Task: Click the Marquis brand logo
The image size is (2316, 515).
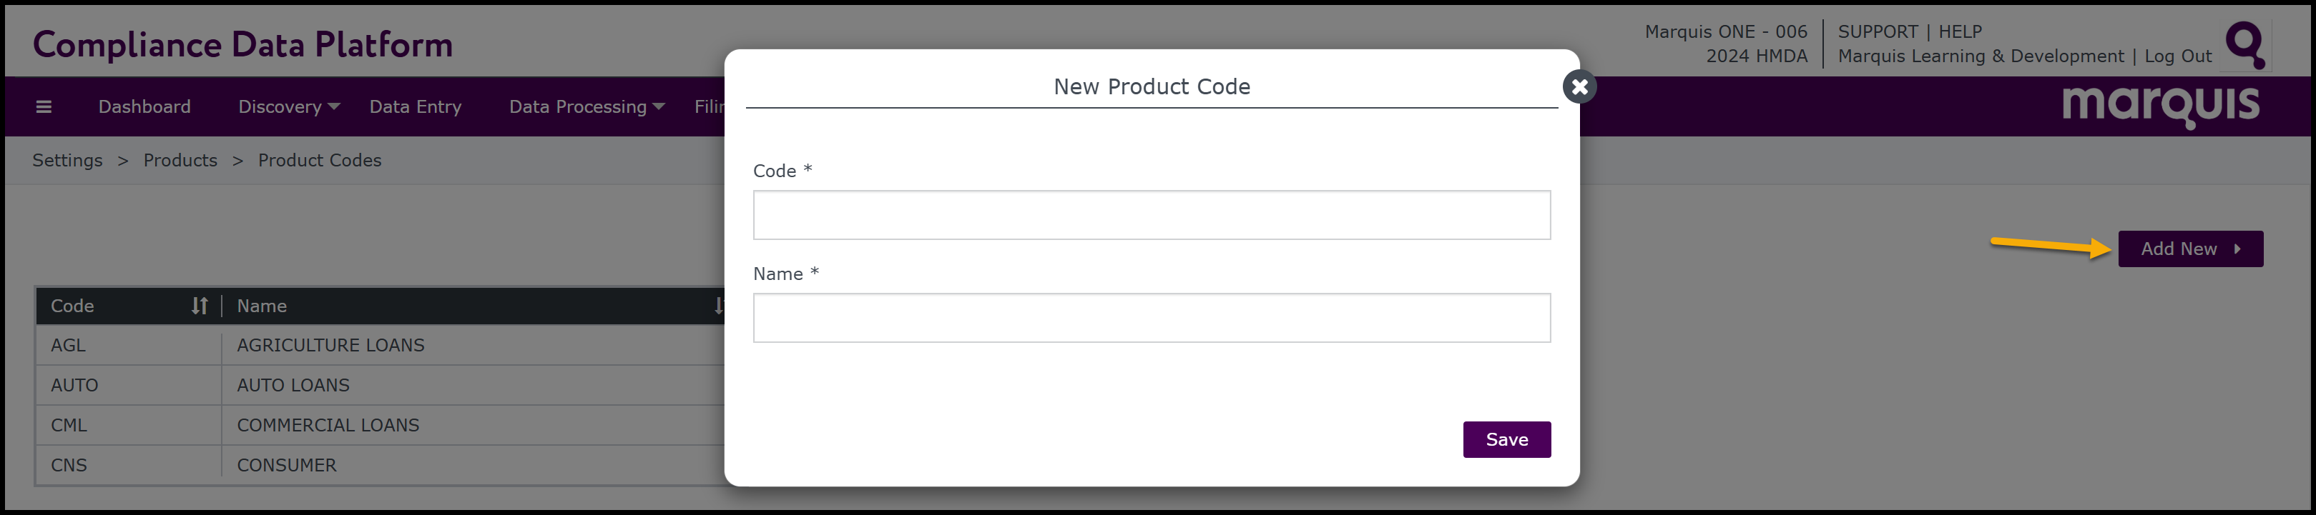Action: coord(2159,106)
